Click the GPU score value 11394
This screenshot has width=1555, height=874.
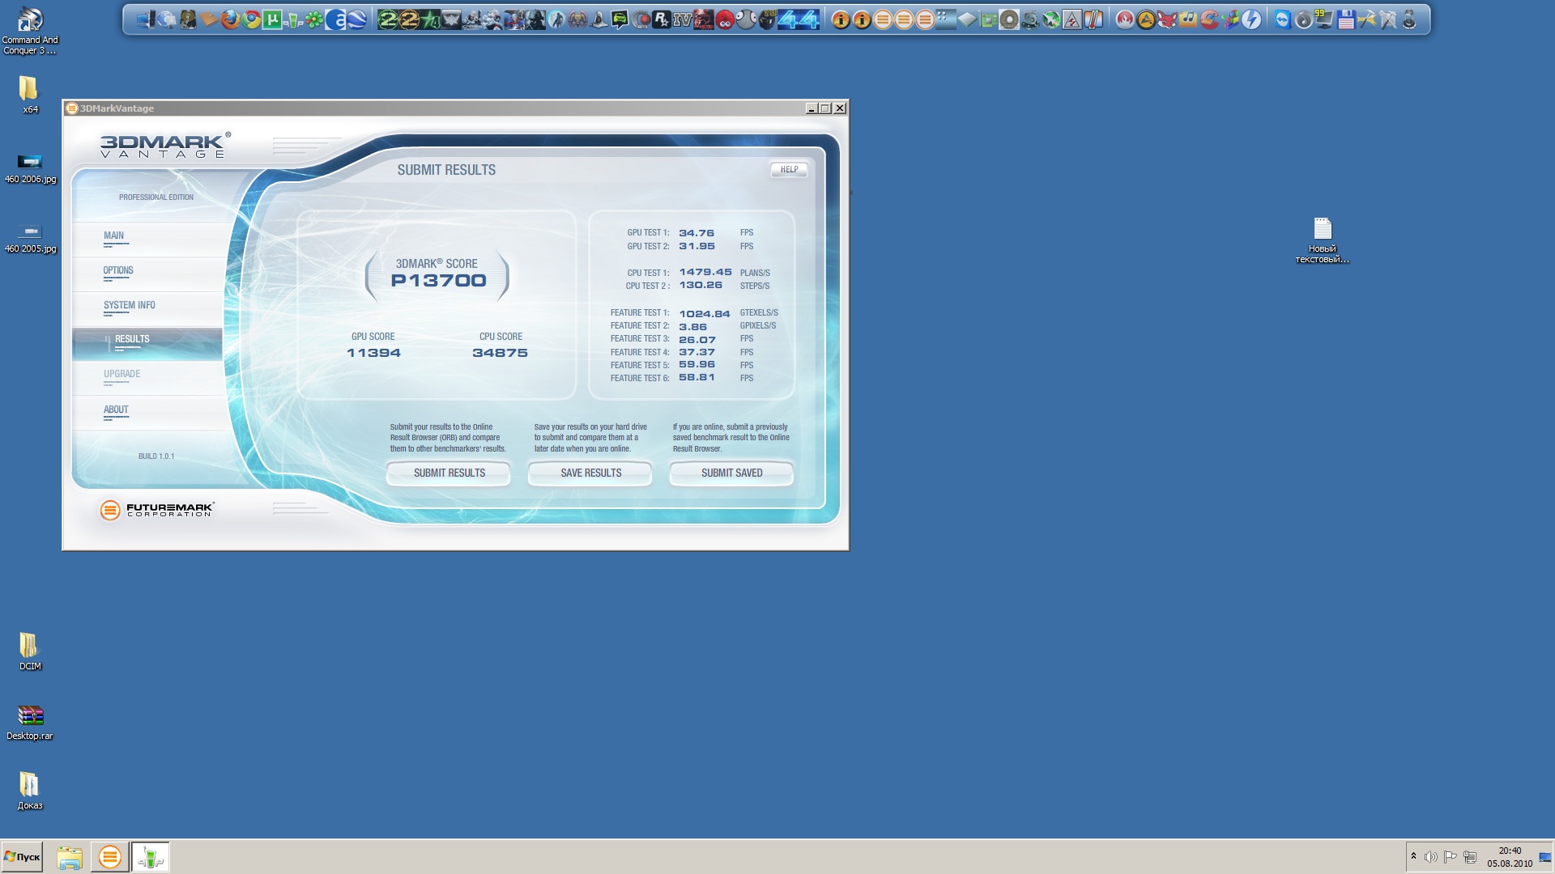coord(373,353)
